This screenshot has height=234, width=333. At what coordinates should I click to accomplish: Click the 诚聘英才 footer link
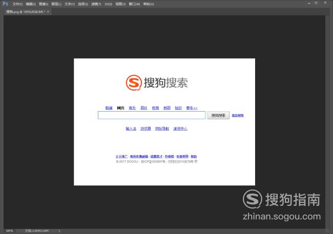click(x=156, y=157)
